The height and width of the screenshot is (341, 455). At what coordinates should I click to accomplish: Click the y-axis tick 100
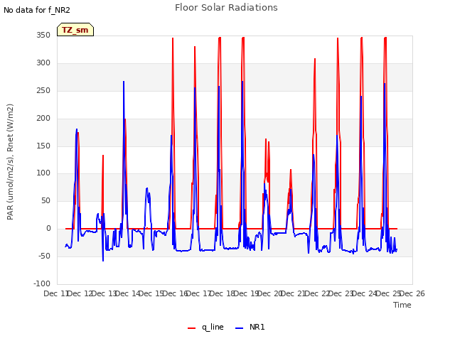[x=43, y=173]
